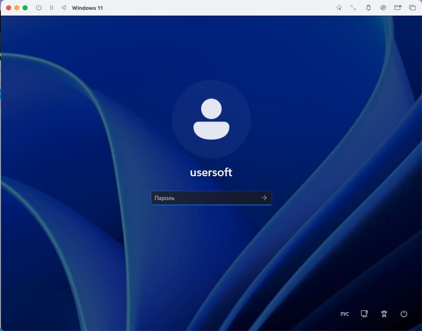
Task: Click the capture mouse cursor icon
Action: click(x=339, y=8)
